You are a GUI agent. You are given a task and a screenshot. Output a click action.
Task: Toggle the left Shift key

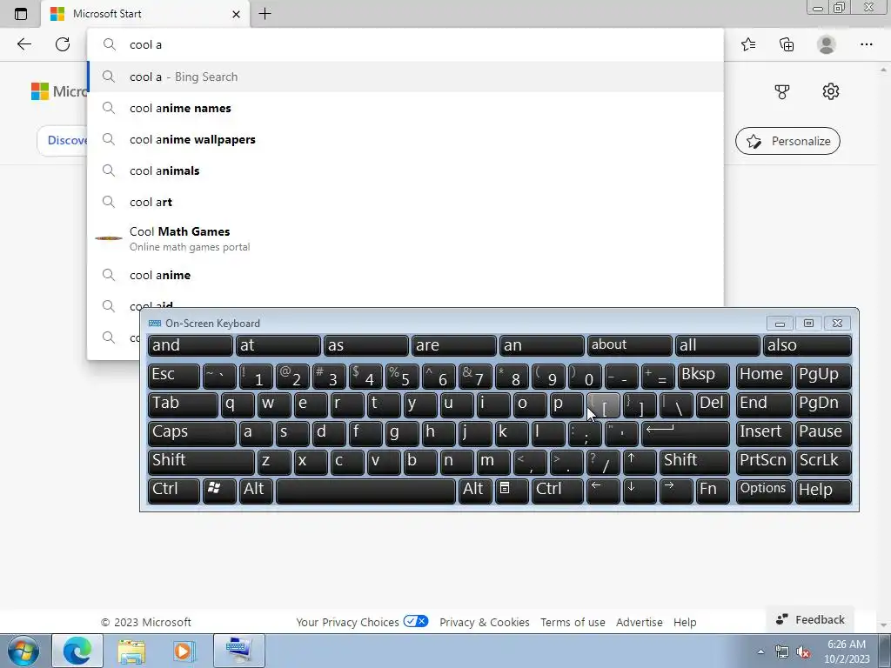pos(201,461)
